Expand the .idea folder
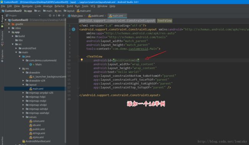The height and width of the screenshot is (145, 249). (9, 28)
